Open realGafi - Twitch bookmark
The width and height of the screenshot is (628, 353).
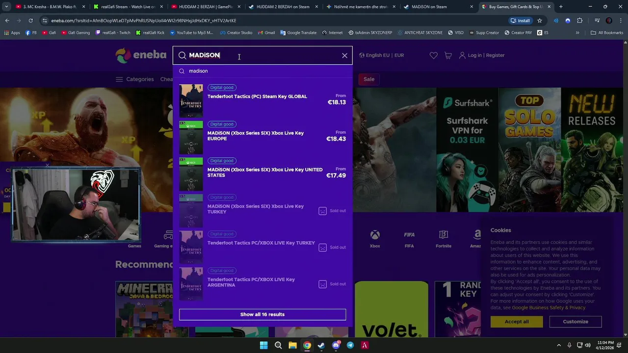click(113, 33)
